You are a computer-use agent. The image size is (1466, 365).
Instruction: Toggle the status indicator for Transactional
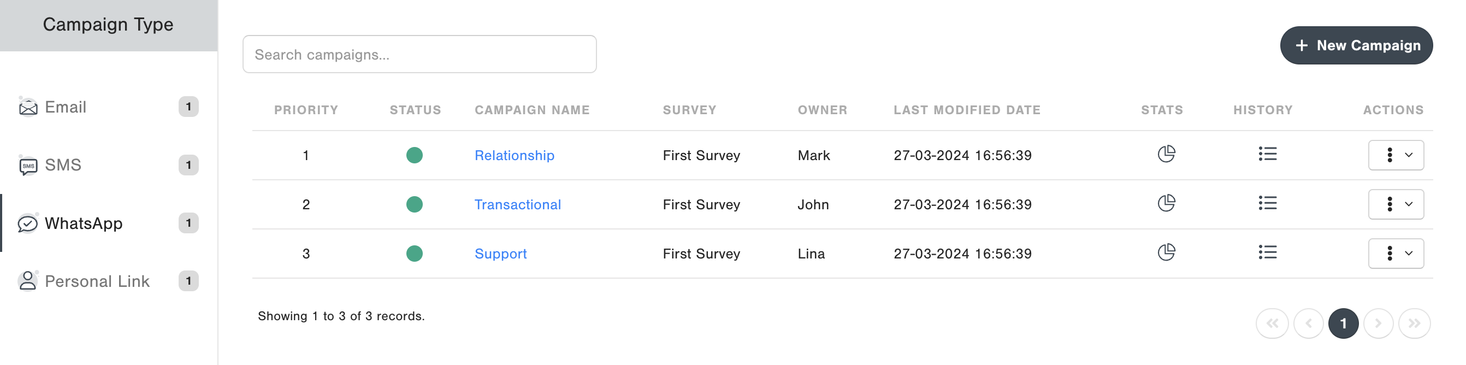[x=415, y=204]
